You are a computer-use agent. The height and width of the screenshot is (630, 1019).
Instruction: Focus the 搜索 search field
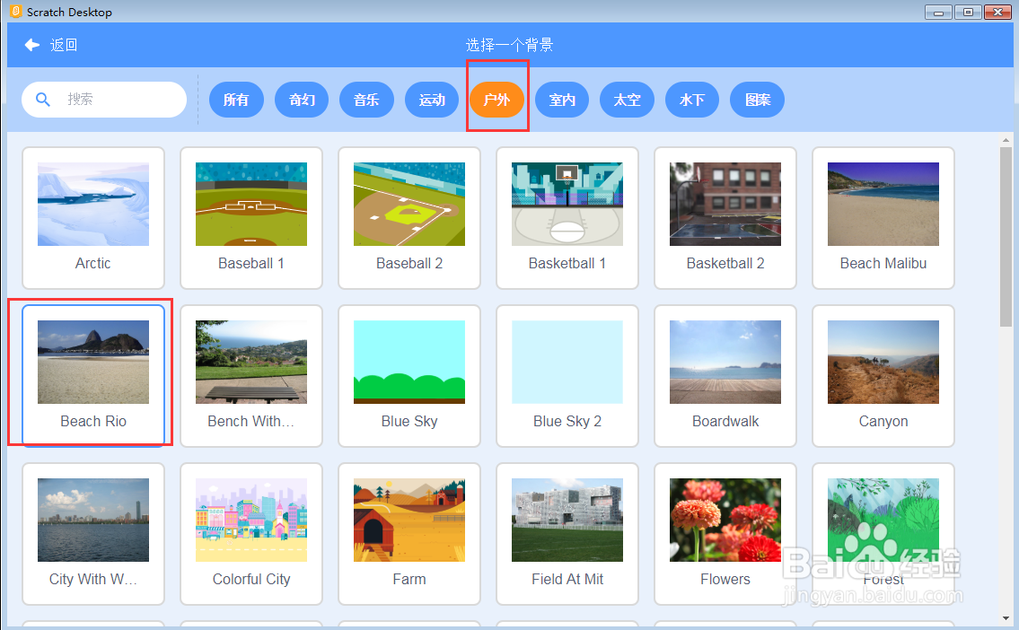[104, 100]
